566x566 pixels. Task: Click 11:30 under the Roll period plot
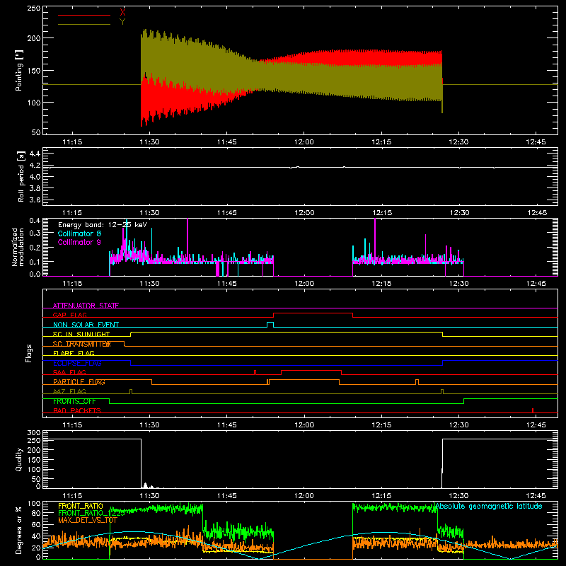[x=149, y=213]
